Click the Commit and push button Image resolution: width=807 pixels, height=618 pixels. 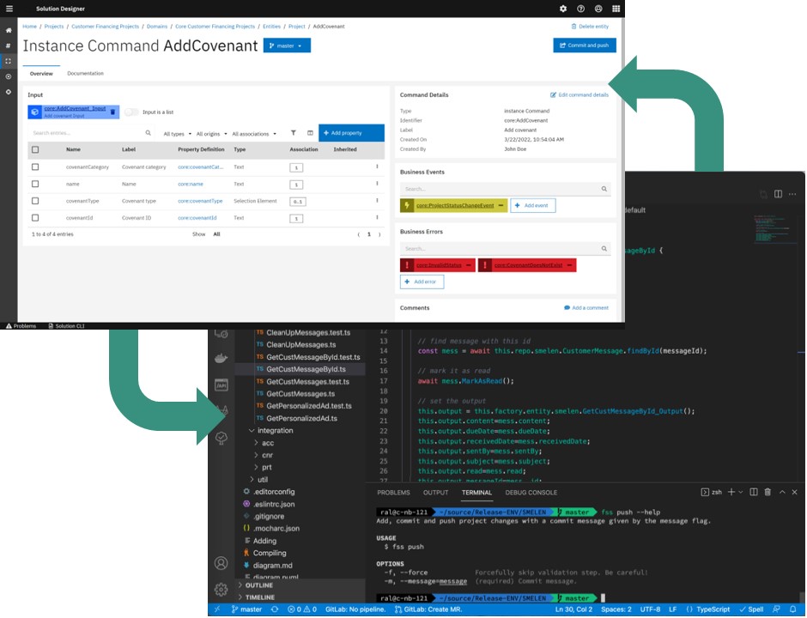click(x=584, y=45)
